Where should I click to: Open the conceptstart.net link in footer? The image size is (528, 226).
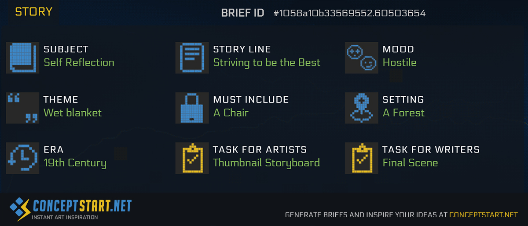pyautogui.click(x=484, y=215)
